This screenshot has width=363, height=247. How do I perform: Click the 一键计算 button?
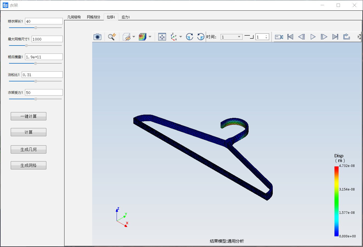[x=29, y=116]
